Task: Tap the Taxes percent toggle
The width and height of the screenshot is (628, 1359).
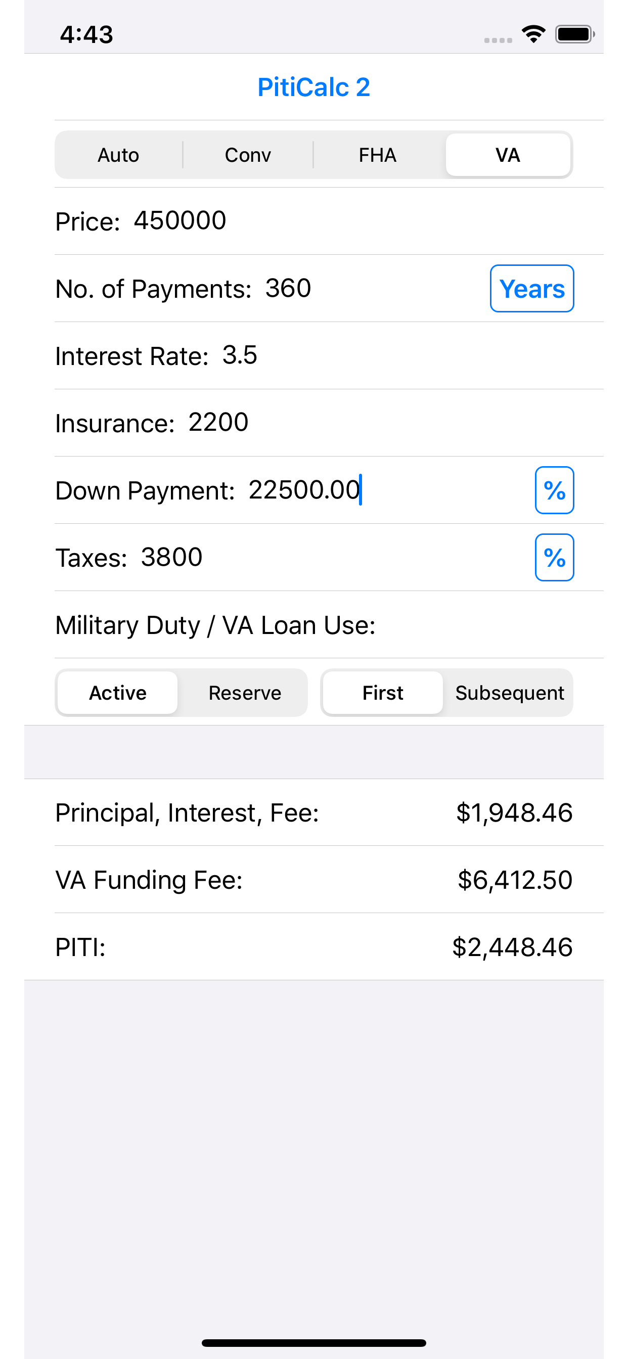Action: click(554, 557)
